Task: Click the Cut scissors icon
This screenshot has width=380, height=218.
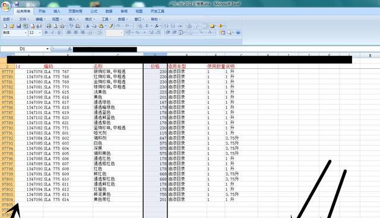Action: (x=88, y=26)
